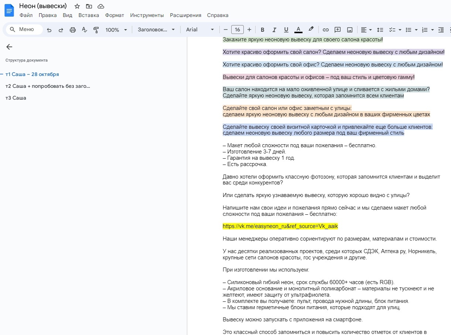
Task: Open the Файл menu
Action: [x=26, y=15]
